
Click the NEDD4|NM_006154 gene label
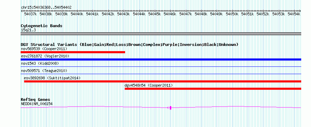pos(37,104)
